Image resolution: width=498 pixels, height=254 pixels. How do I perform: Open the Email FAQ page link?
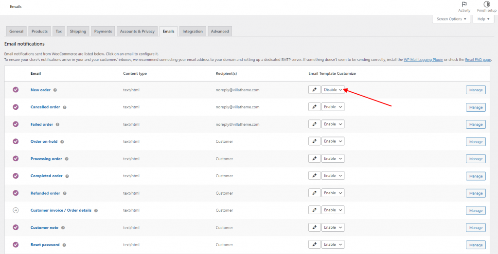click(477, 59)
